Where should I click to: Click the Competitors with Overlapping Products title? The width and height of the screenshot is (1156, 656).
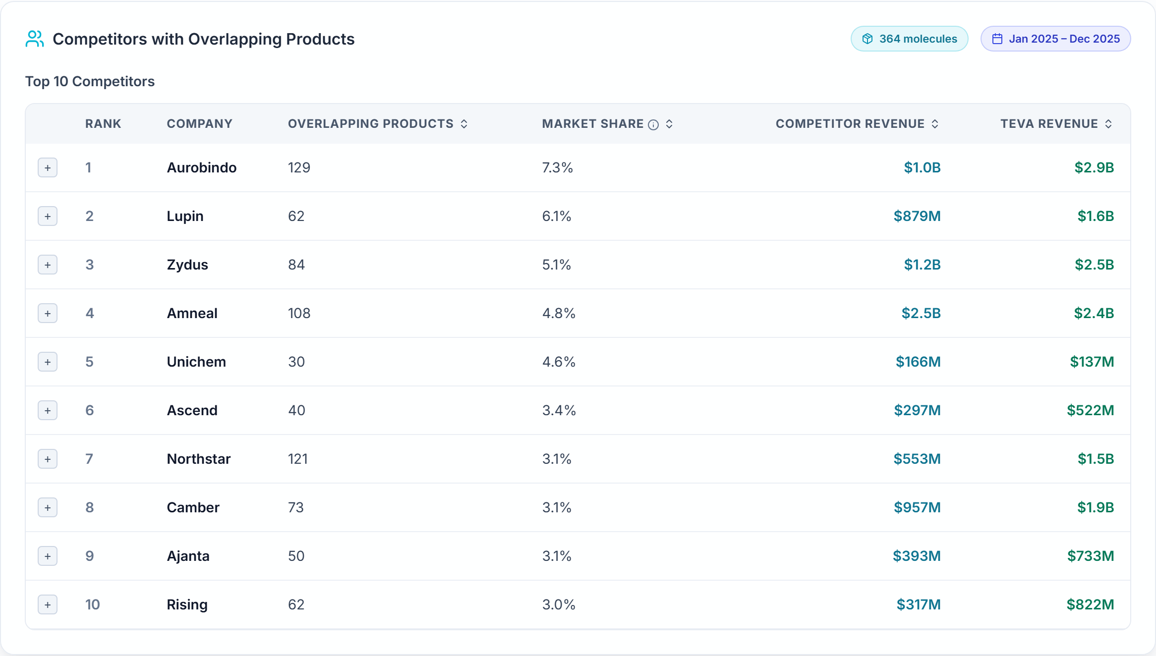tap(204, 39)
